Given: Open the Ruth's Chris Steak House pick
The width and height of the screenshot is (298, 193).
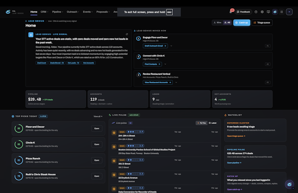Looking at the screenshot, I should coord(96,176).
